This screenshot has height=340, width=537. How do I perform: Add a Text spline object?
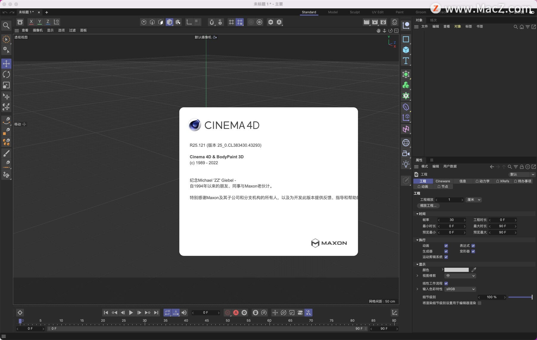406,61
